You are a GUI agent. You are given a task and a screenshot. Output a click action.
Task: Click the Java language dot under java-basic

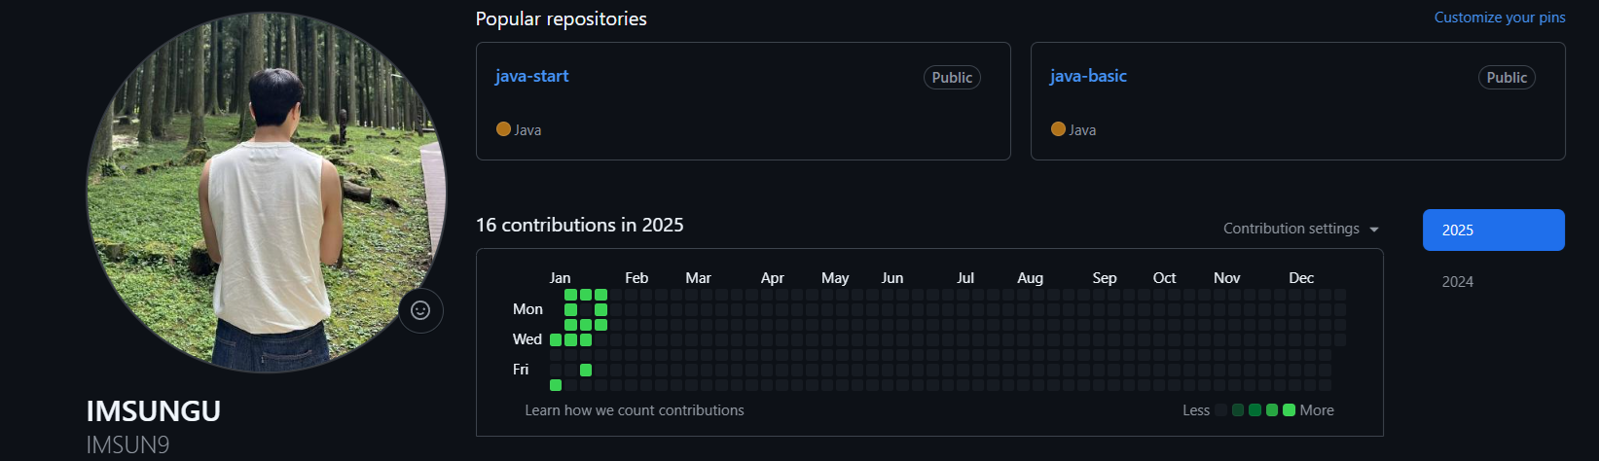tap(1058, 128)
